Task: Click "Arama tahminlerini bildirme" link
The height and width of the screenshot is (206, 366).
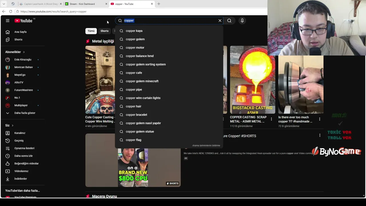Action: pos(206,146)
